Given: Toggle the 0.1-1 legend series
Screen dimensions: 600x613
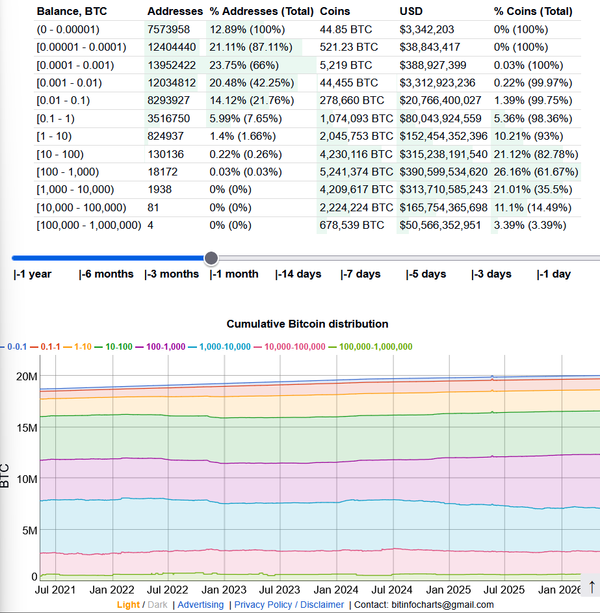Looking at the screenshot, I should pos(46,346).
